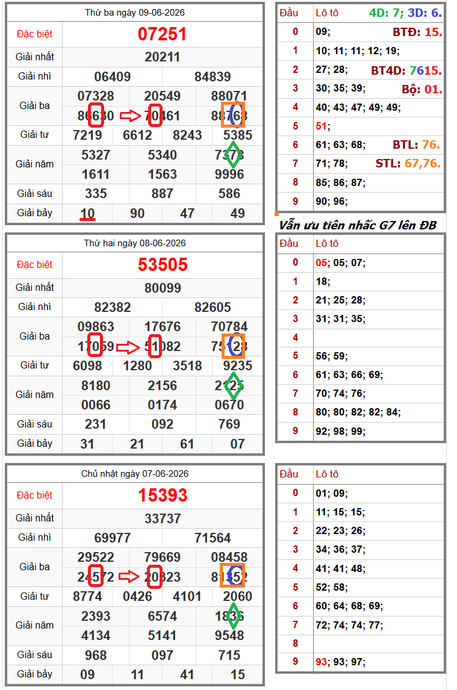Select third prize number 09863
This screenshot has height=690, width=457.
tap(96, 326)
